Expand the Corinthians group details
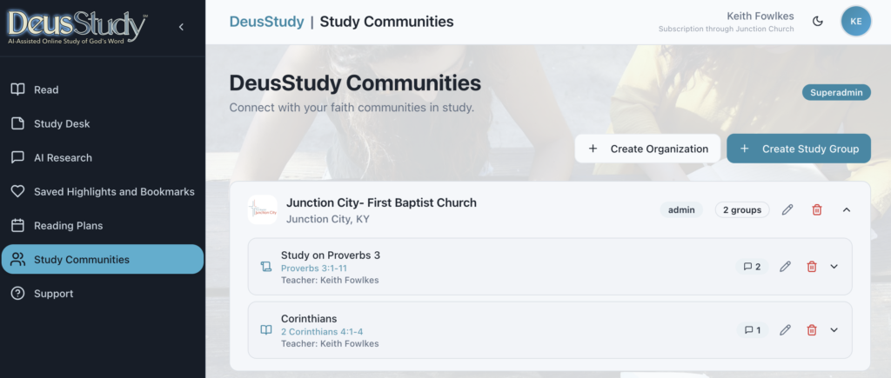This screenshot has height=378, width=891. point(834,330)
